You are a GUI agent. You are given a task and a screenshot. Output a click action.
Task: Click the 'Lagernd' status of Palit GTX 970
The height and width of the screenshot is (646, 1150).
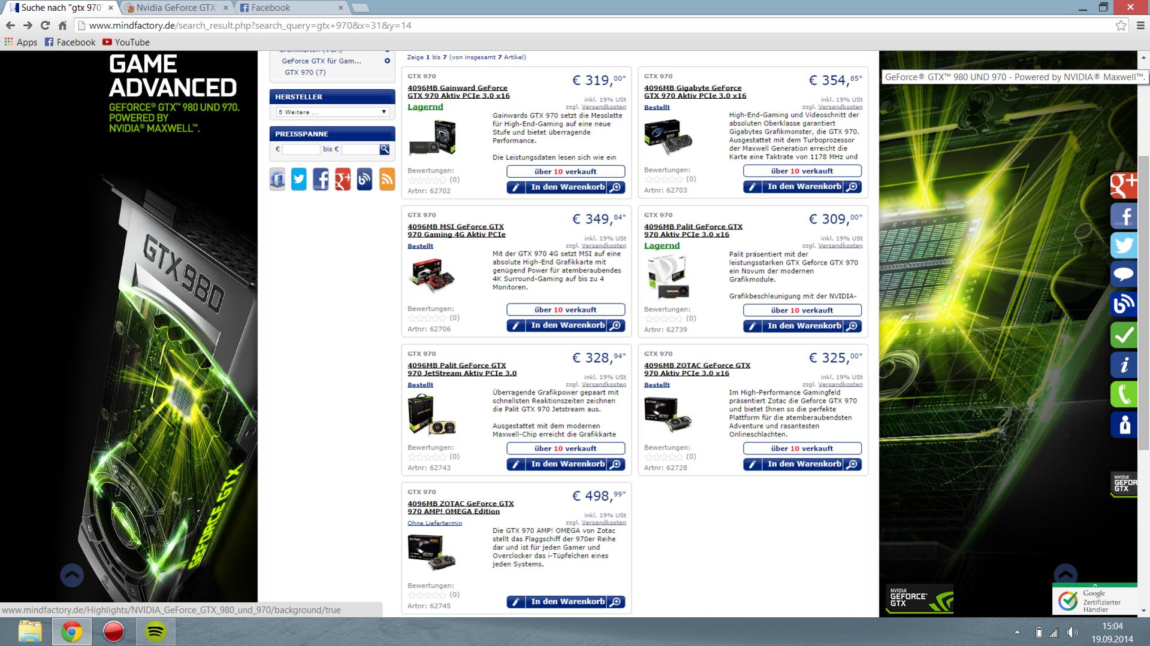pos(662,245)
